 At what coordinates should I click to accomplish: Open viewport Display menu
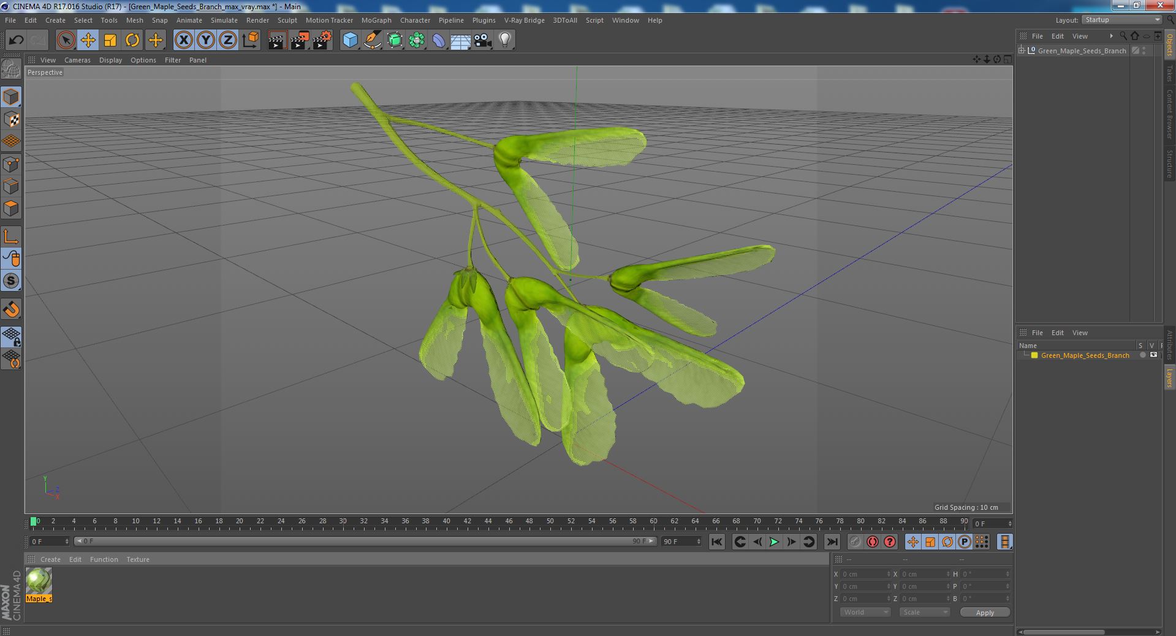tap(110, 60)
